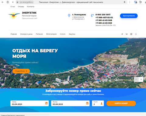Show previous slide with the left arrow

(136, 79)
